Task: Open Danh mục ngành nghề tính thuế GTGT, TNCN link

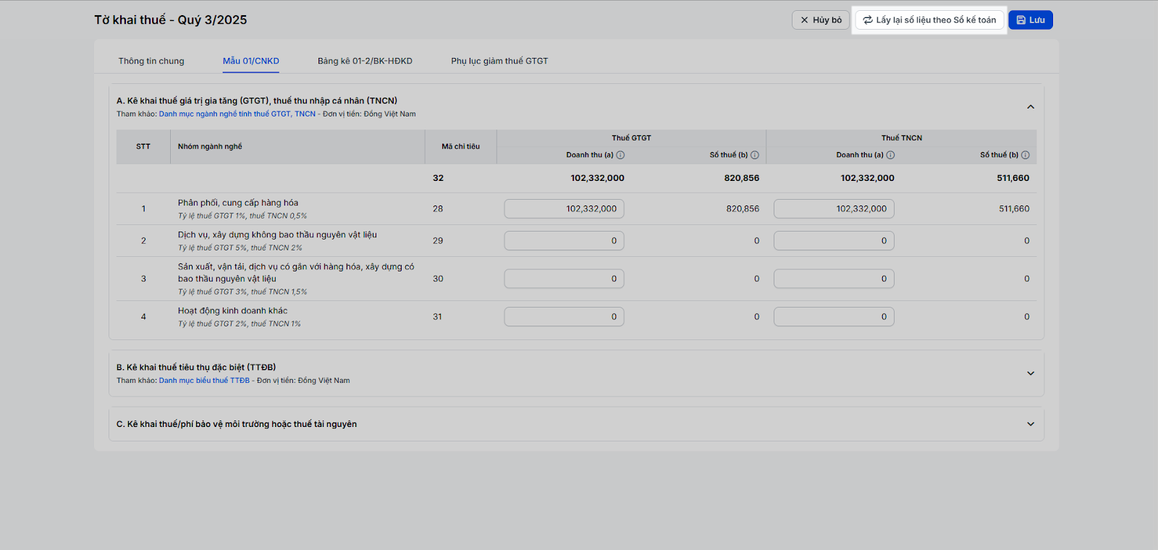Action: pos(237,114)
